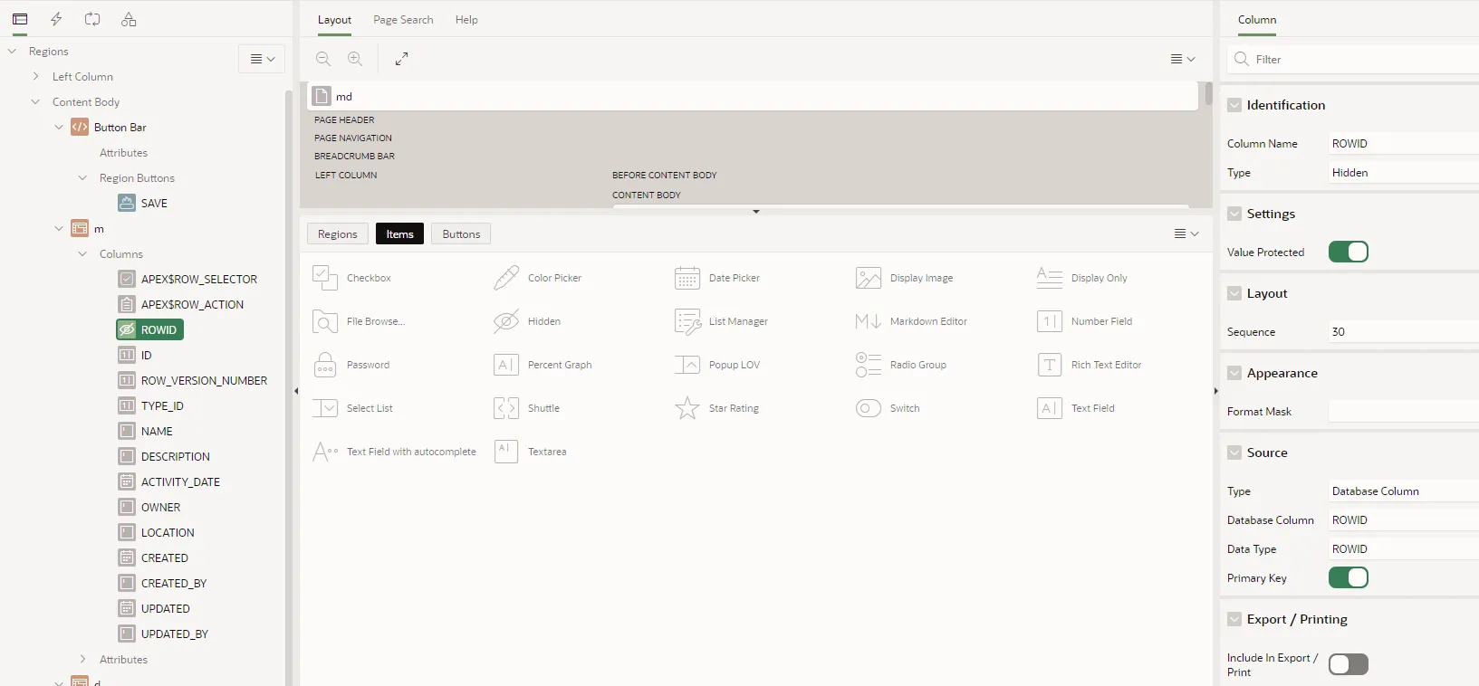
Task: Open the gallery options menu
Action: point(1186,233)
